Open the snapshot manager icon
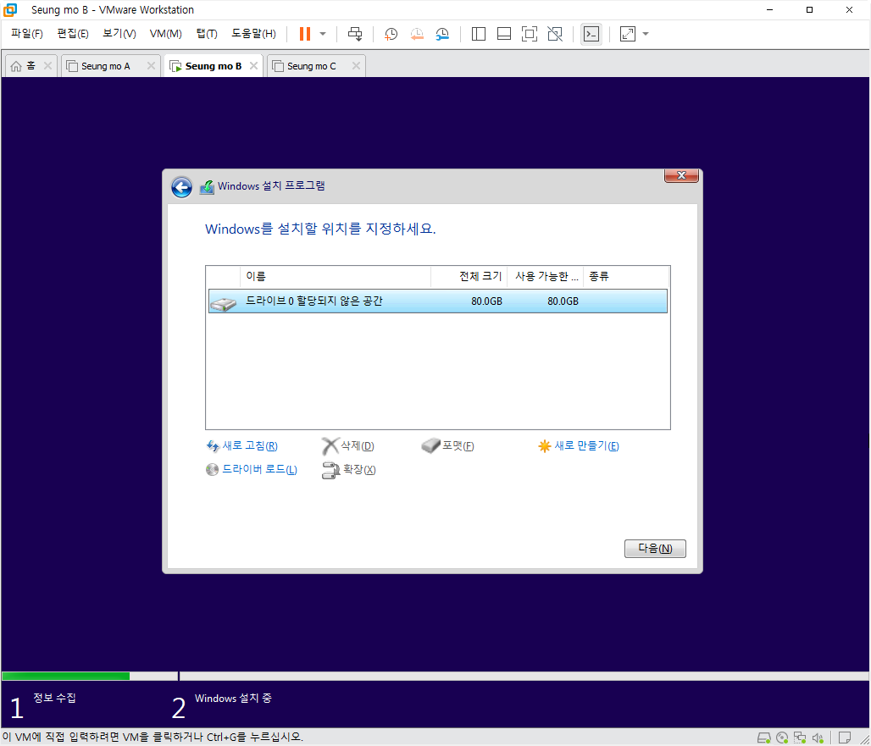This screenshot has width=871, height=746. click(x=442, y=34)
